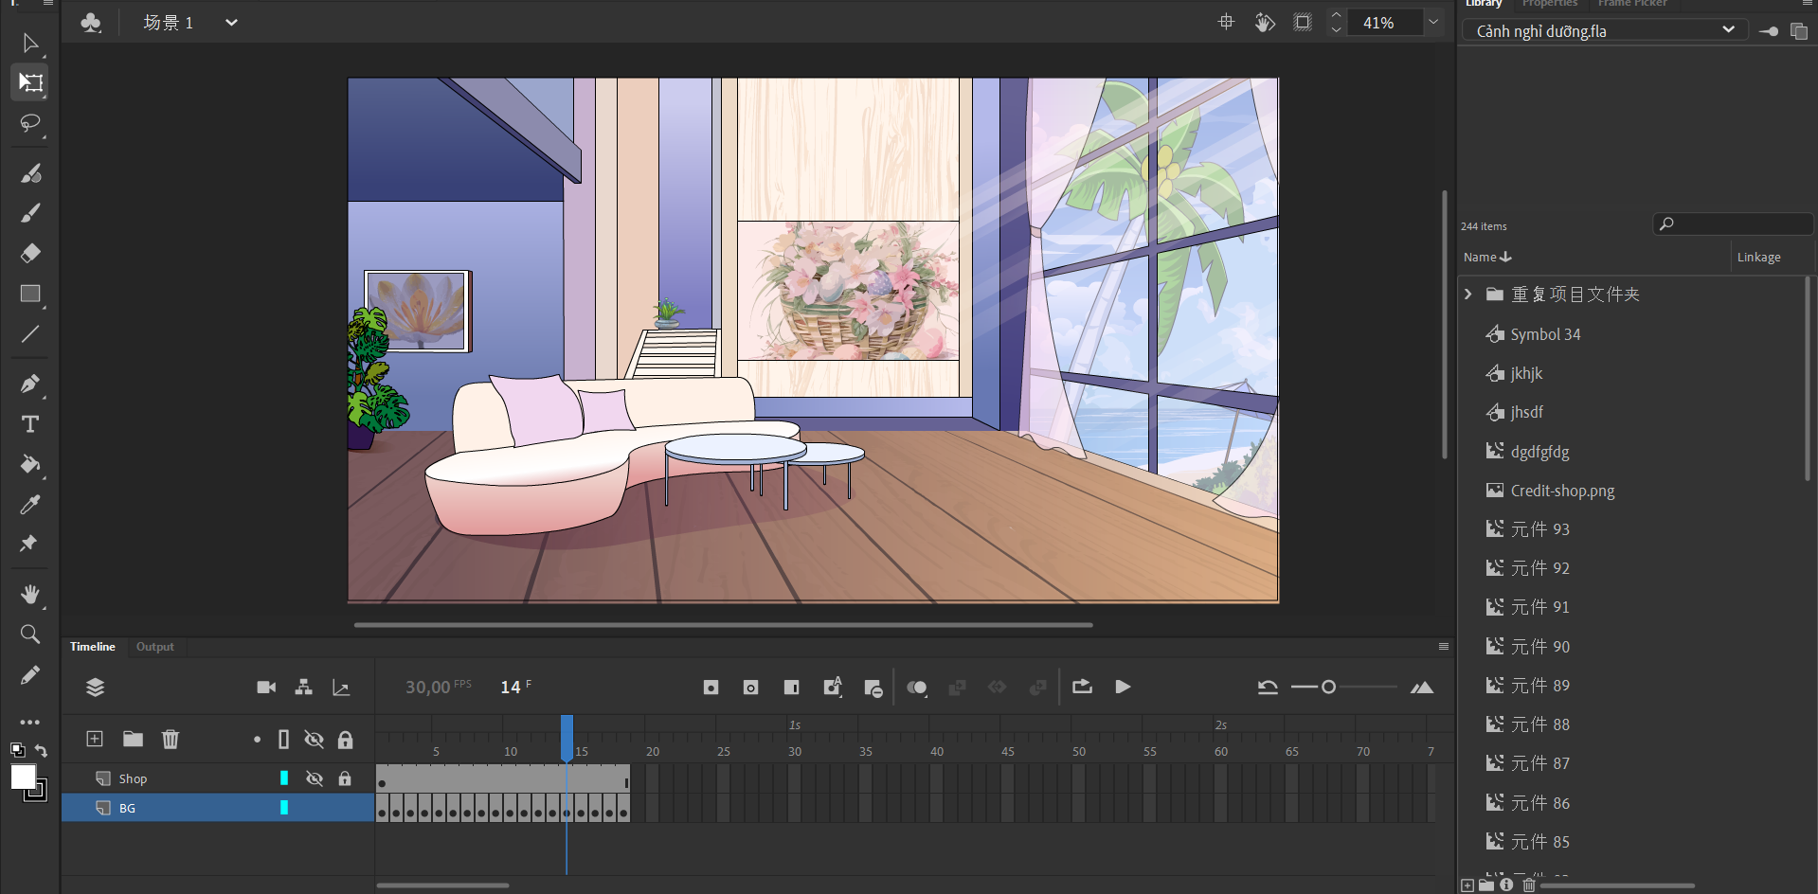
Task: Toggle outline color of BG layer
Action: tap(284, 808)
